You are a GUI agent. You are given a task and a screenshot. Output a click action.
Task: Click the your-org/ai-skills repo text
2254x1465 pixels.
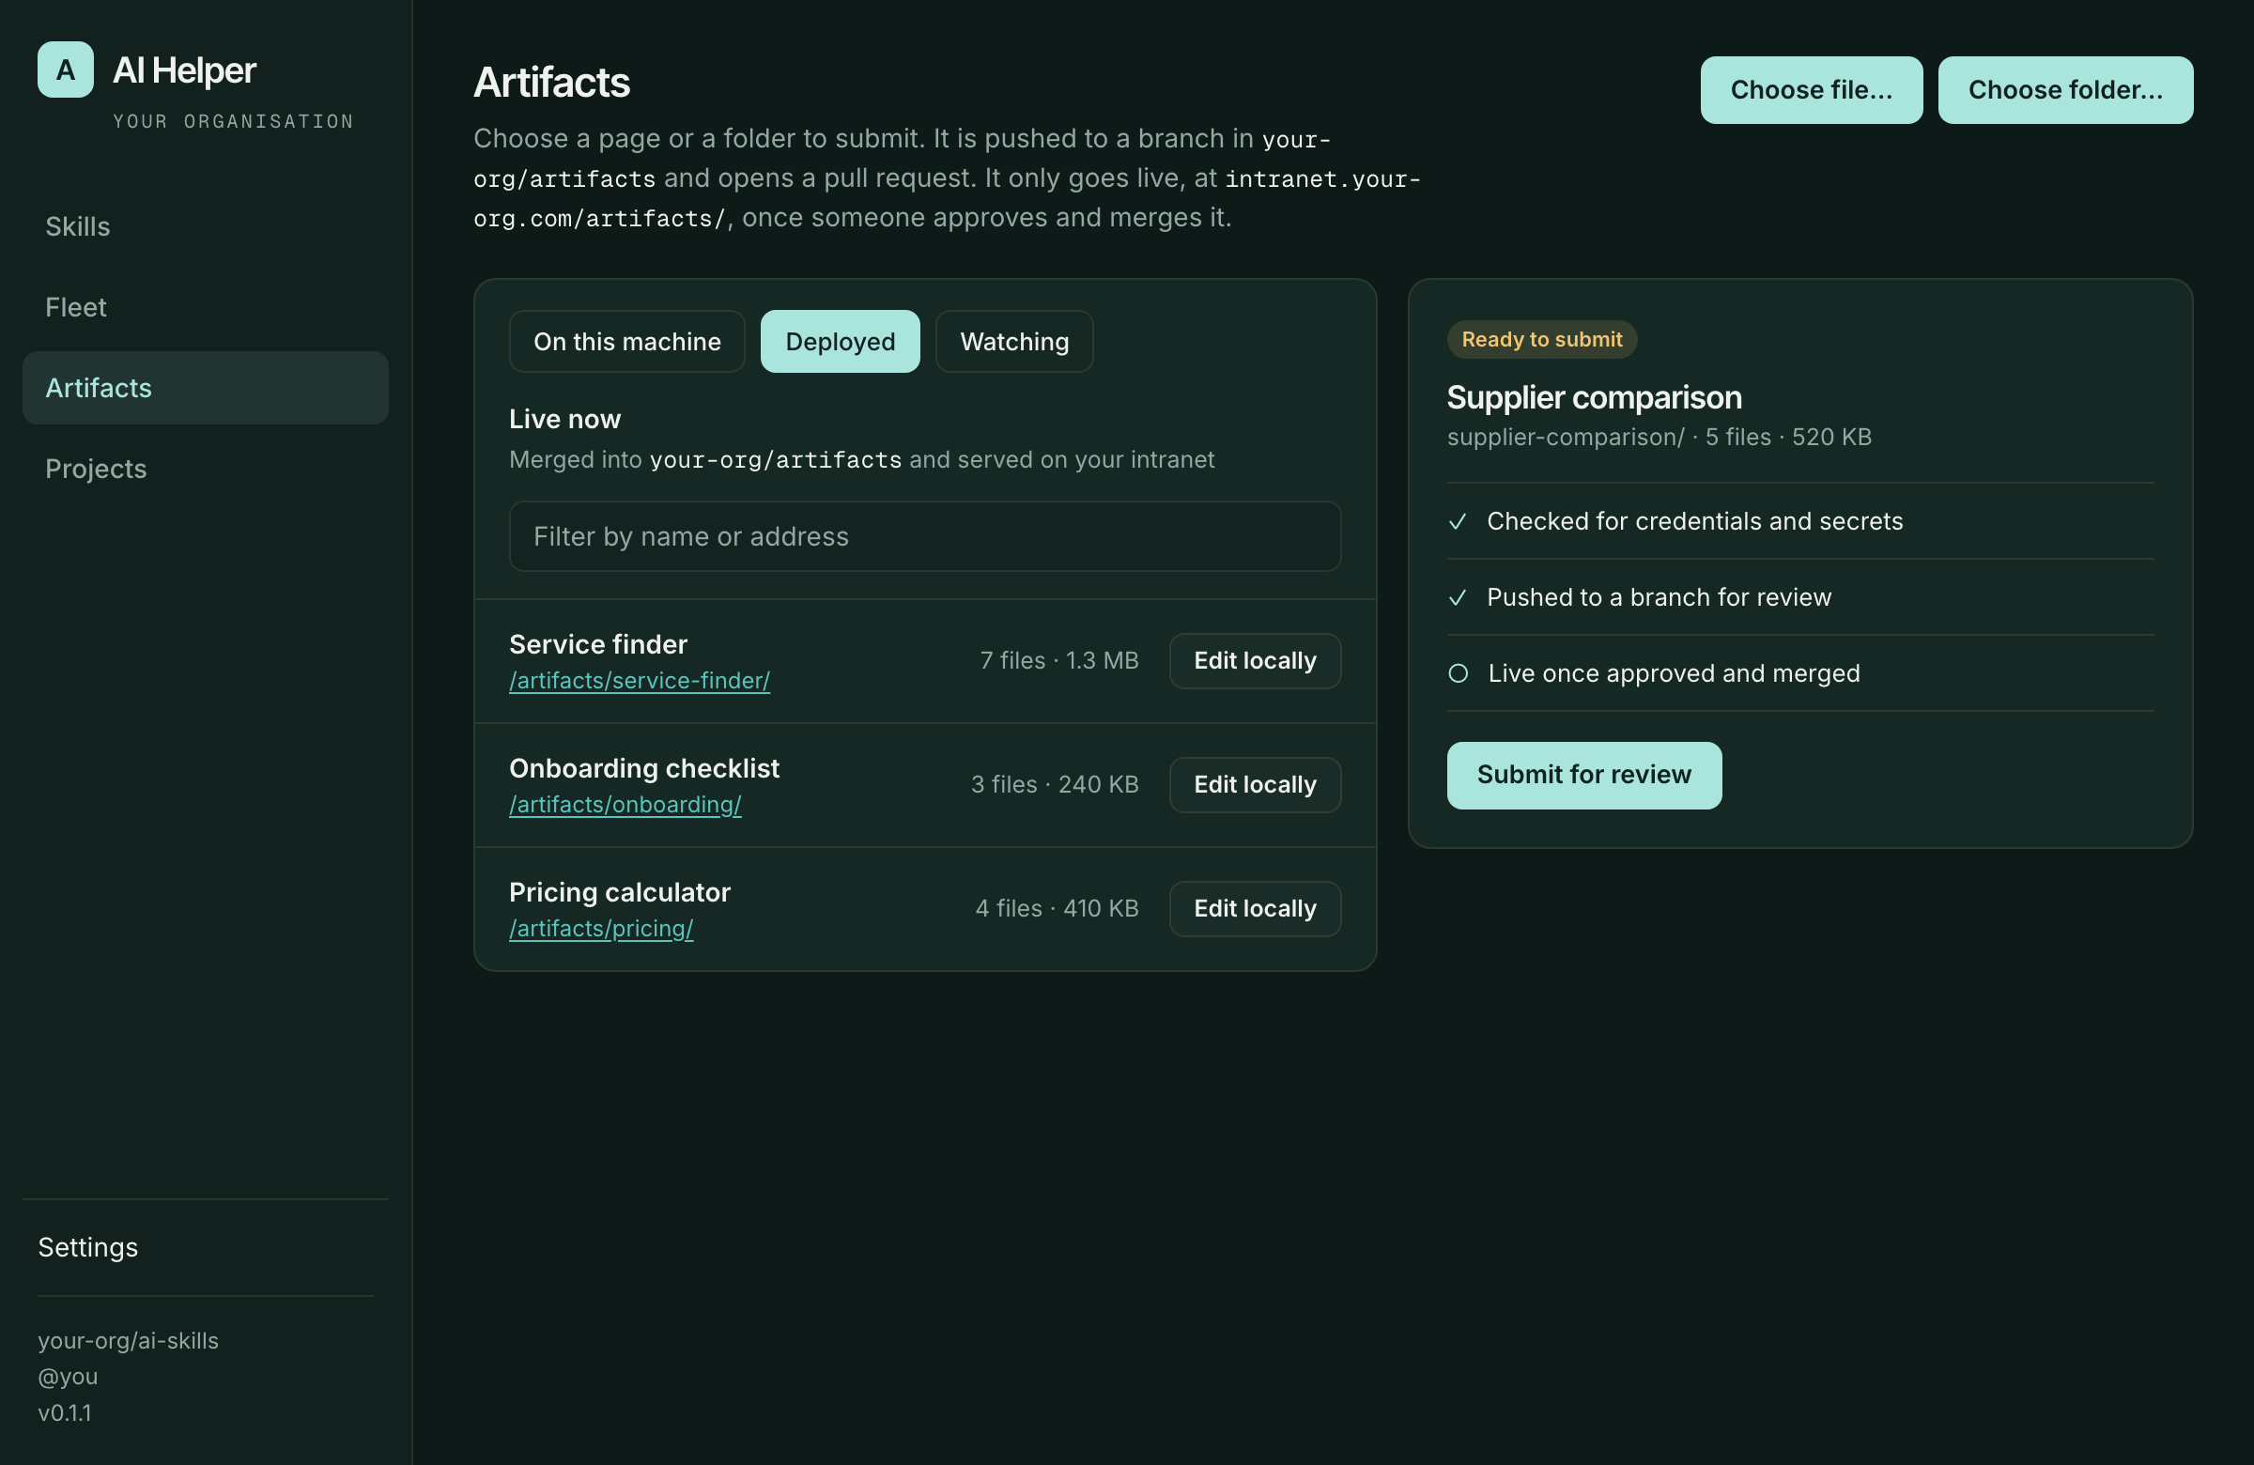(x=128, y=1341)
